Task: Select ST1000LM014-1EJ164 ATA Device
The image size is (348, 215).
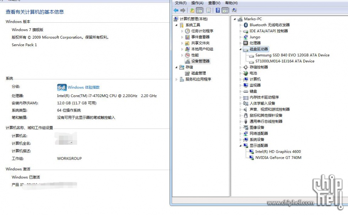Action: [285, 61]
